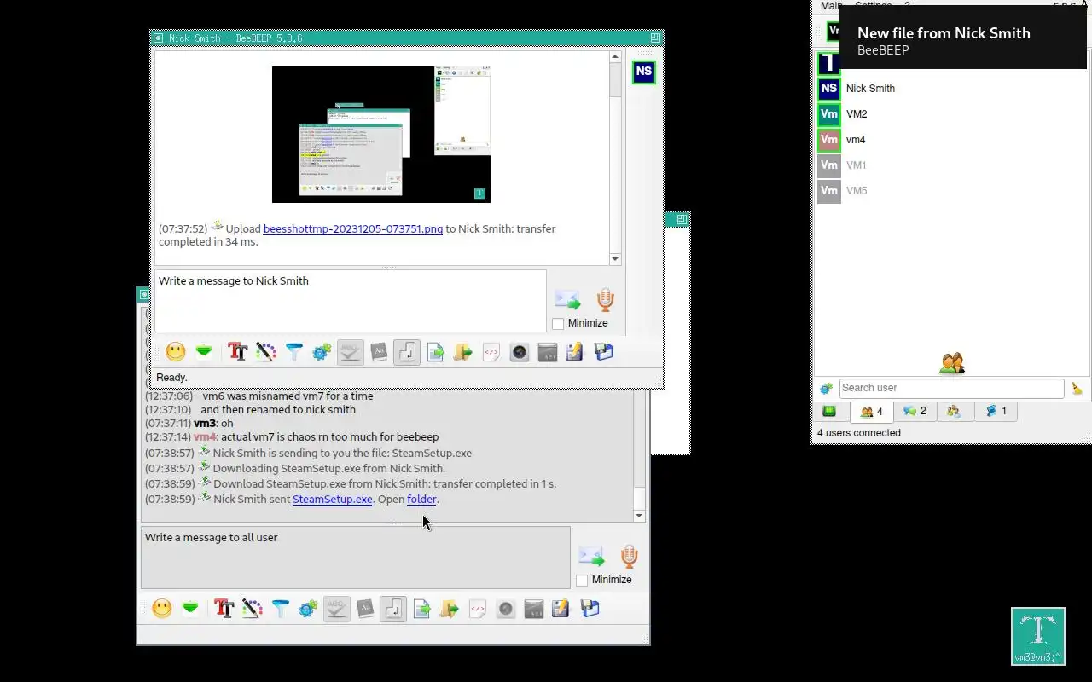1092x682 pixels.
Task: Switch to the chats tab showing 2
Action: [x=915, y=411]
